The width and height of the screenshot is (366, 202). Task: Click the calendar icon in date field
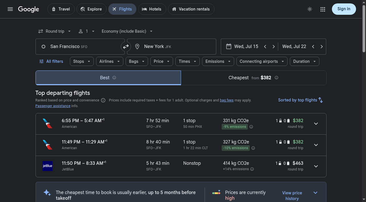coord(229,46)
